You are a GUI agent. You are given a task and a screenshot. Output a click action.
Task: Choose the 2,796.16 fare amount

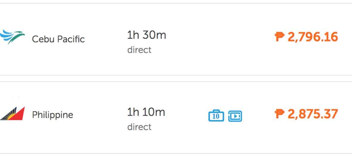313,37
